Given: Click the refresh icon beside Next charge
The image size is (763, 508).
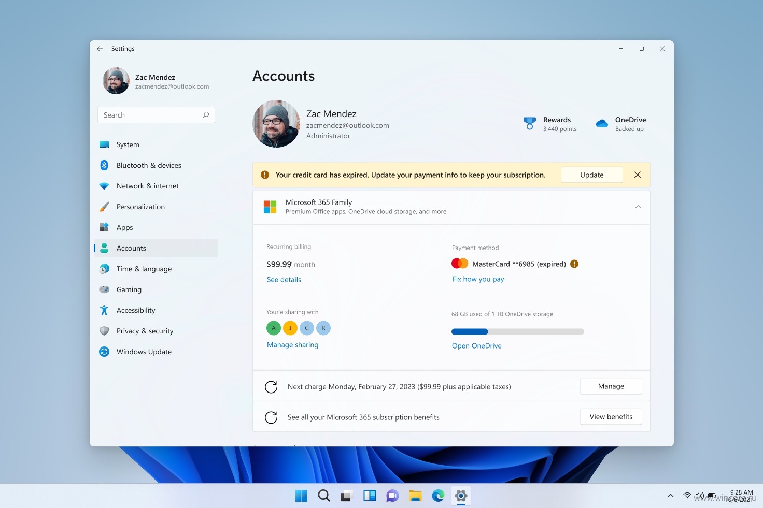Looking at the screenshot, I should (x=271, y=387).
